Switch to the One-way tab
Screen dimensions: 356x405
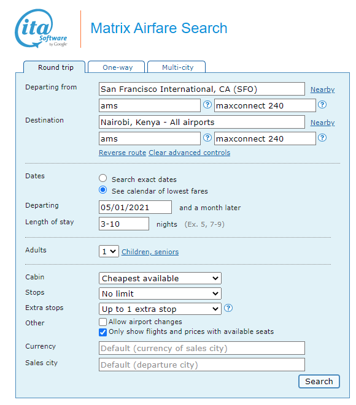pos(117,67)
